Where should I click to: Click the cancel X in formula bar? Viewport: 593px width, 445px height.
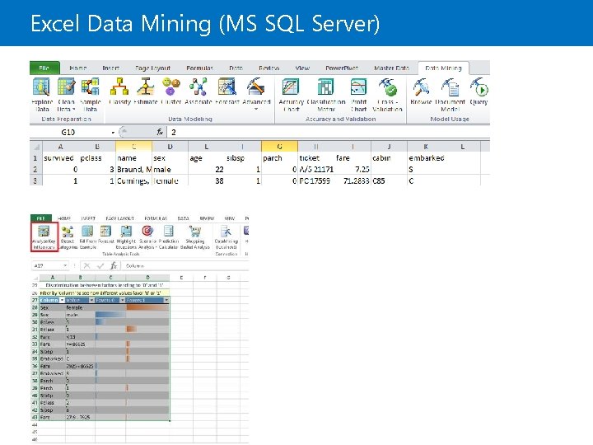coord(86,265)
